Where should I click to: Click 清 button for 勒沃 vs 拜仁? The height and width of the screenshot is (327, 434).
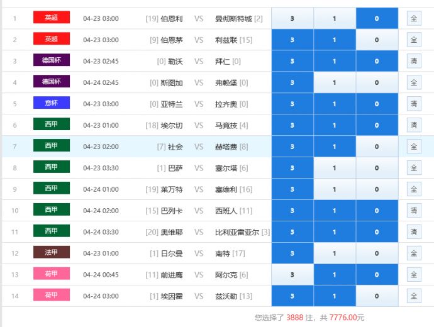(414, 61)
